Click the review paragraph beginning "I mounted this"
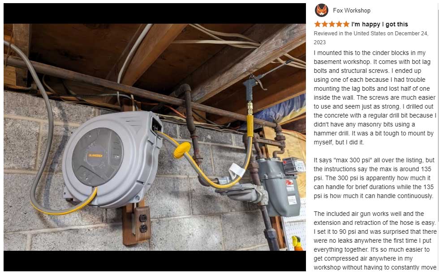The height and width of the screenshot is (274, 439). [x=375, y=97]
